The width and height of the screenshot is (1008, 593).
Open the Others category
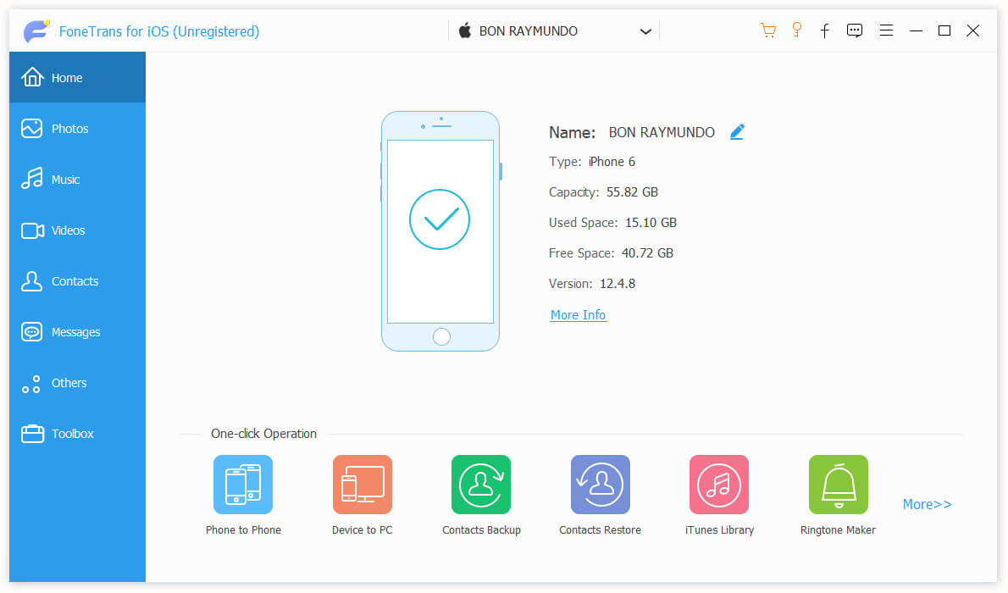(x=77, y=383)
